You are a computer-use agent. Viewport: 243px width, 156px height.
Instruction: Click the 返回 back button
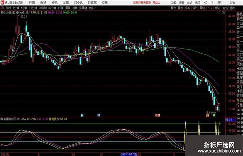[232, 8]
